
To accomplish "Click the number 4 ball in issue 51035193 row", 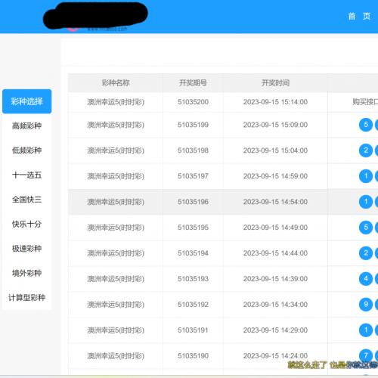I will point(366,279).
